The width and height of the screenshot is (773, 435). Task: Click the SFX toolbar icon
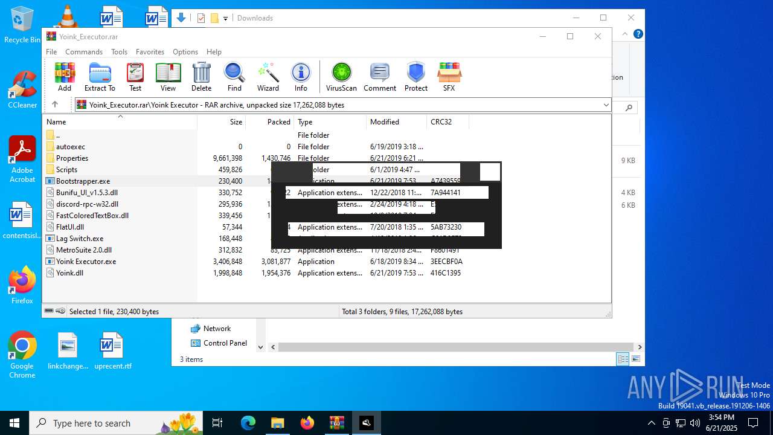pos(449,77)
